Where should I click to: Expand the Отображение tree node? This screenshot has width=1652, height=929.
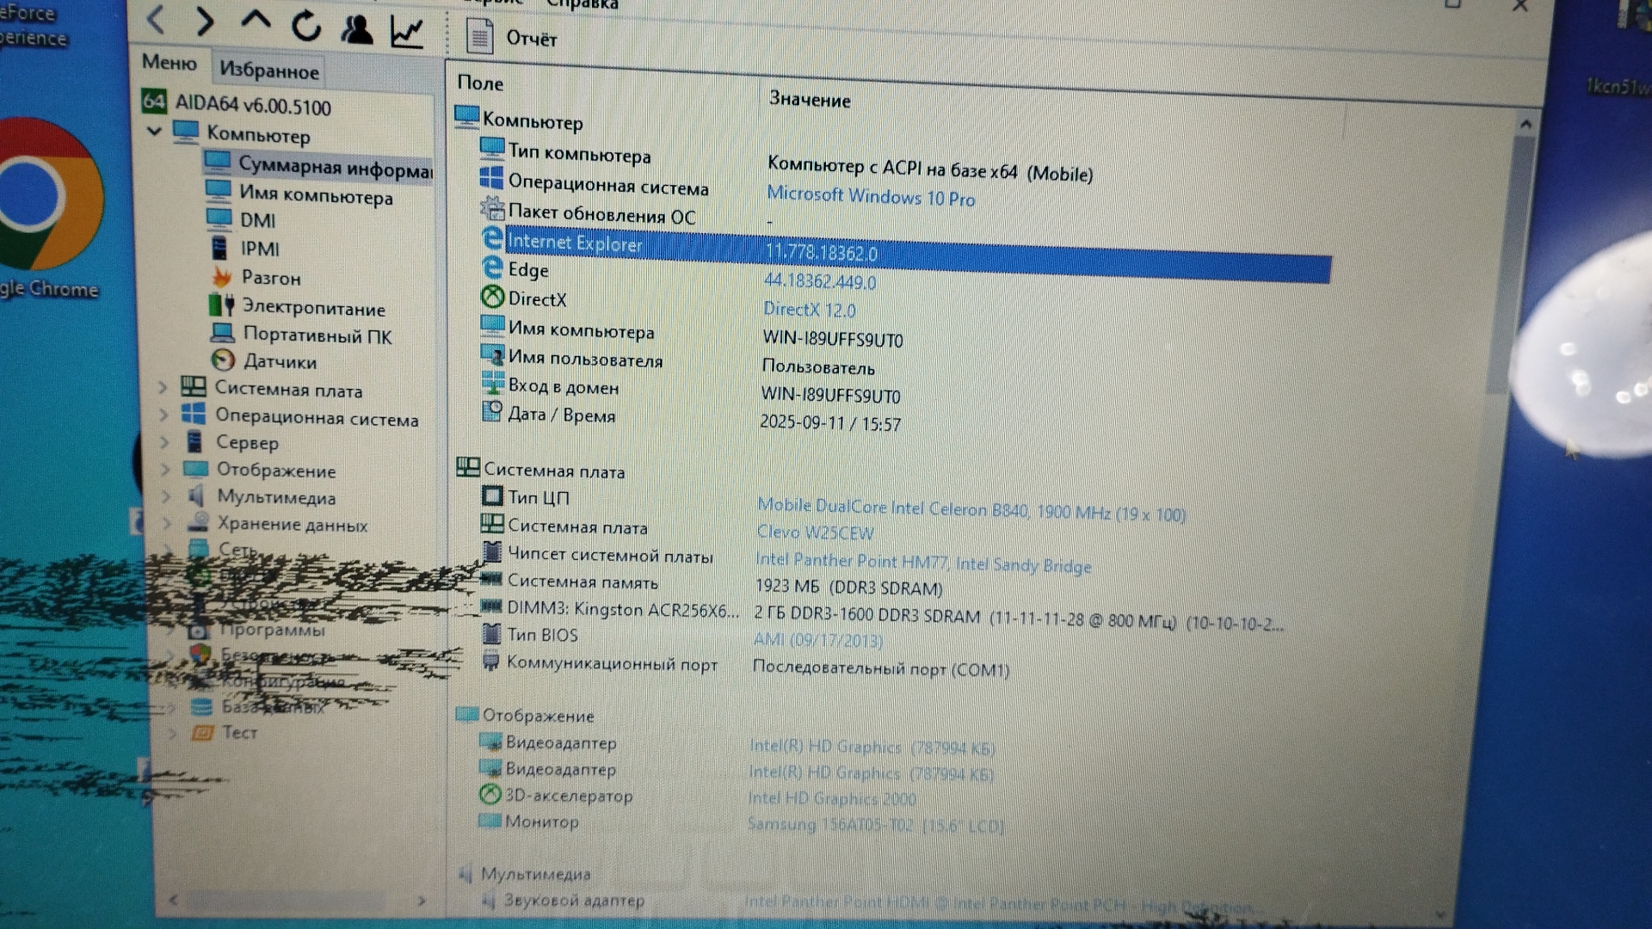pos(165,470)
